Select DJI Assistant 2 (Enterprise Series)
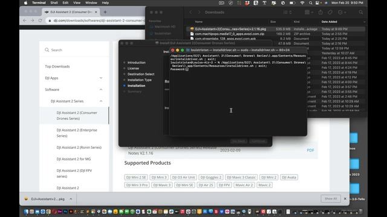387x217 pixels. [x=77, y=133]
